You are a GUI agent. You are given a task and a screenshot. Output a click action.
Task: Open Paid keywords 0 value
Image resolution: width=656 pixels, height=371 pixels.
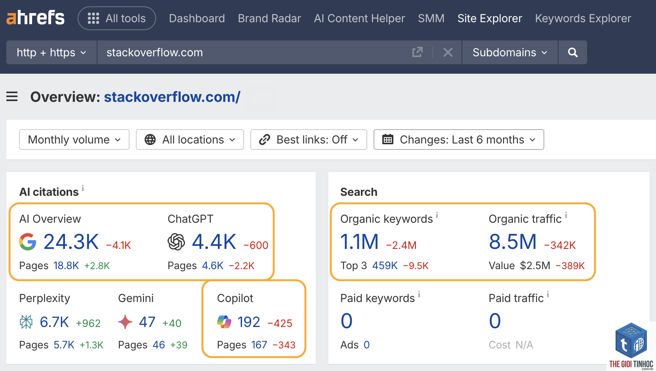pyautogui.click(x=347, y=321)
